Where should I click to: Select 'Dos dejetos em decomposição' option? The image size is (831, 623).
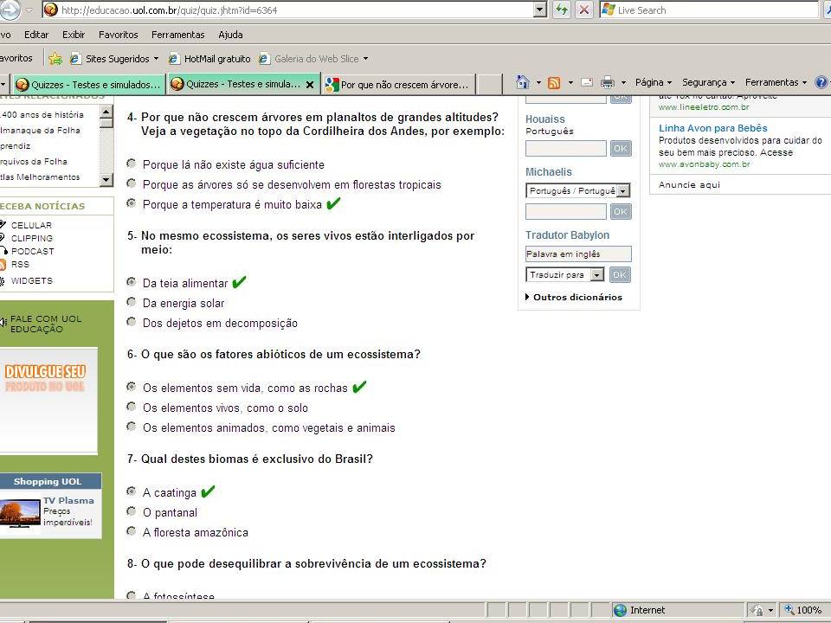pos(132,322)
